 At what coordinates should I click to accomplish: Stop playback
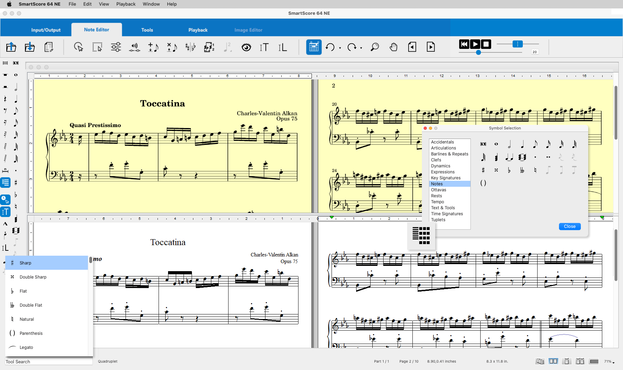486,44
